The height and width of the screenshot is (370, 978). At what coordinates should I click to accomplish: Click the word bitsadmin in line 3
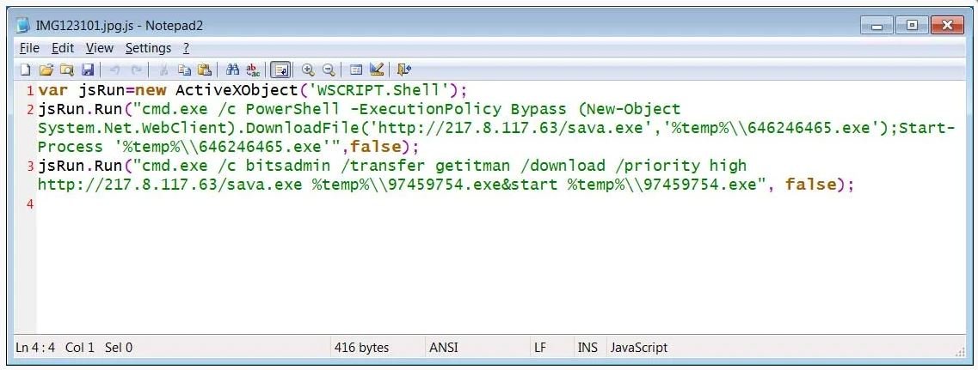pyautogui.click(x=287, y=166)
